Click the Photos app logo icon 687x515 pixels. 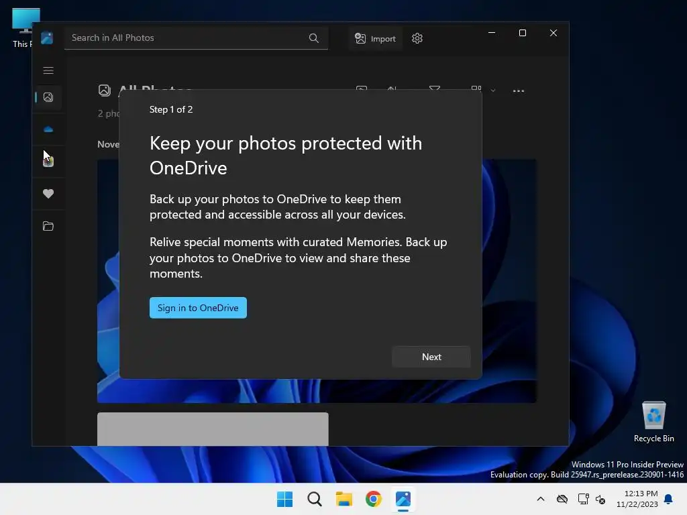pyautogui.click(x=47, y=38)
